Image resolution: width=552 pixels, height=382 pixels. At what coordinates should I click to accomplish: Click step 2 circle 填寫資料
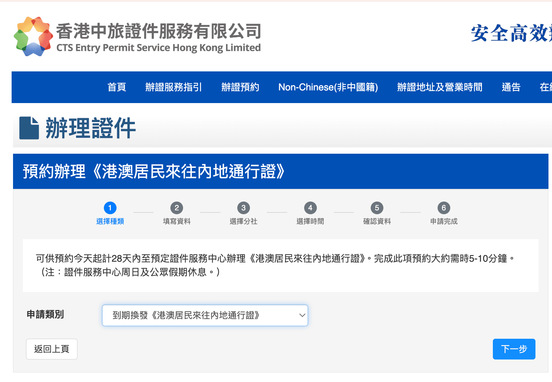pos(177,208)
